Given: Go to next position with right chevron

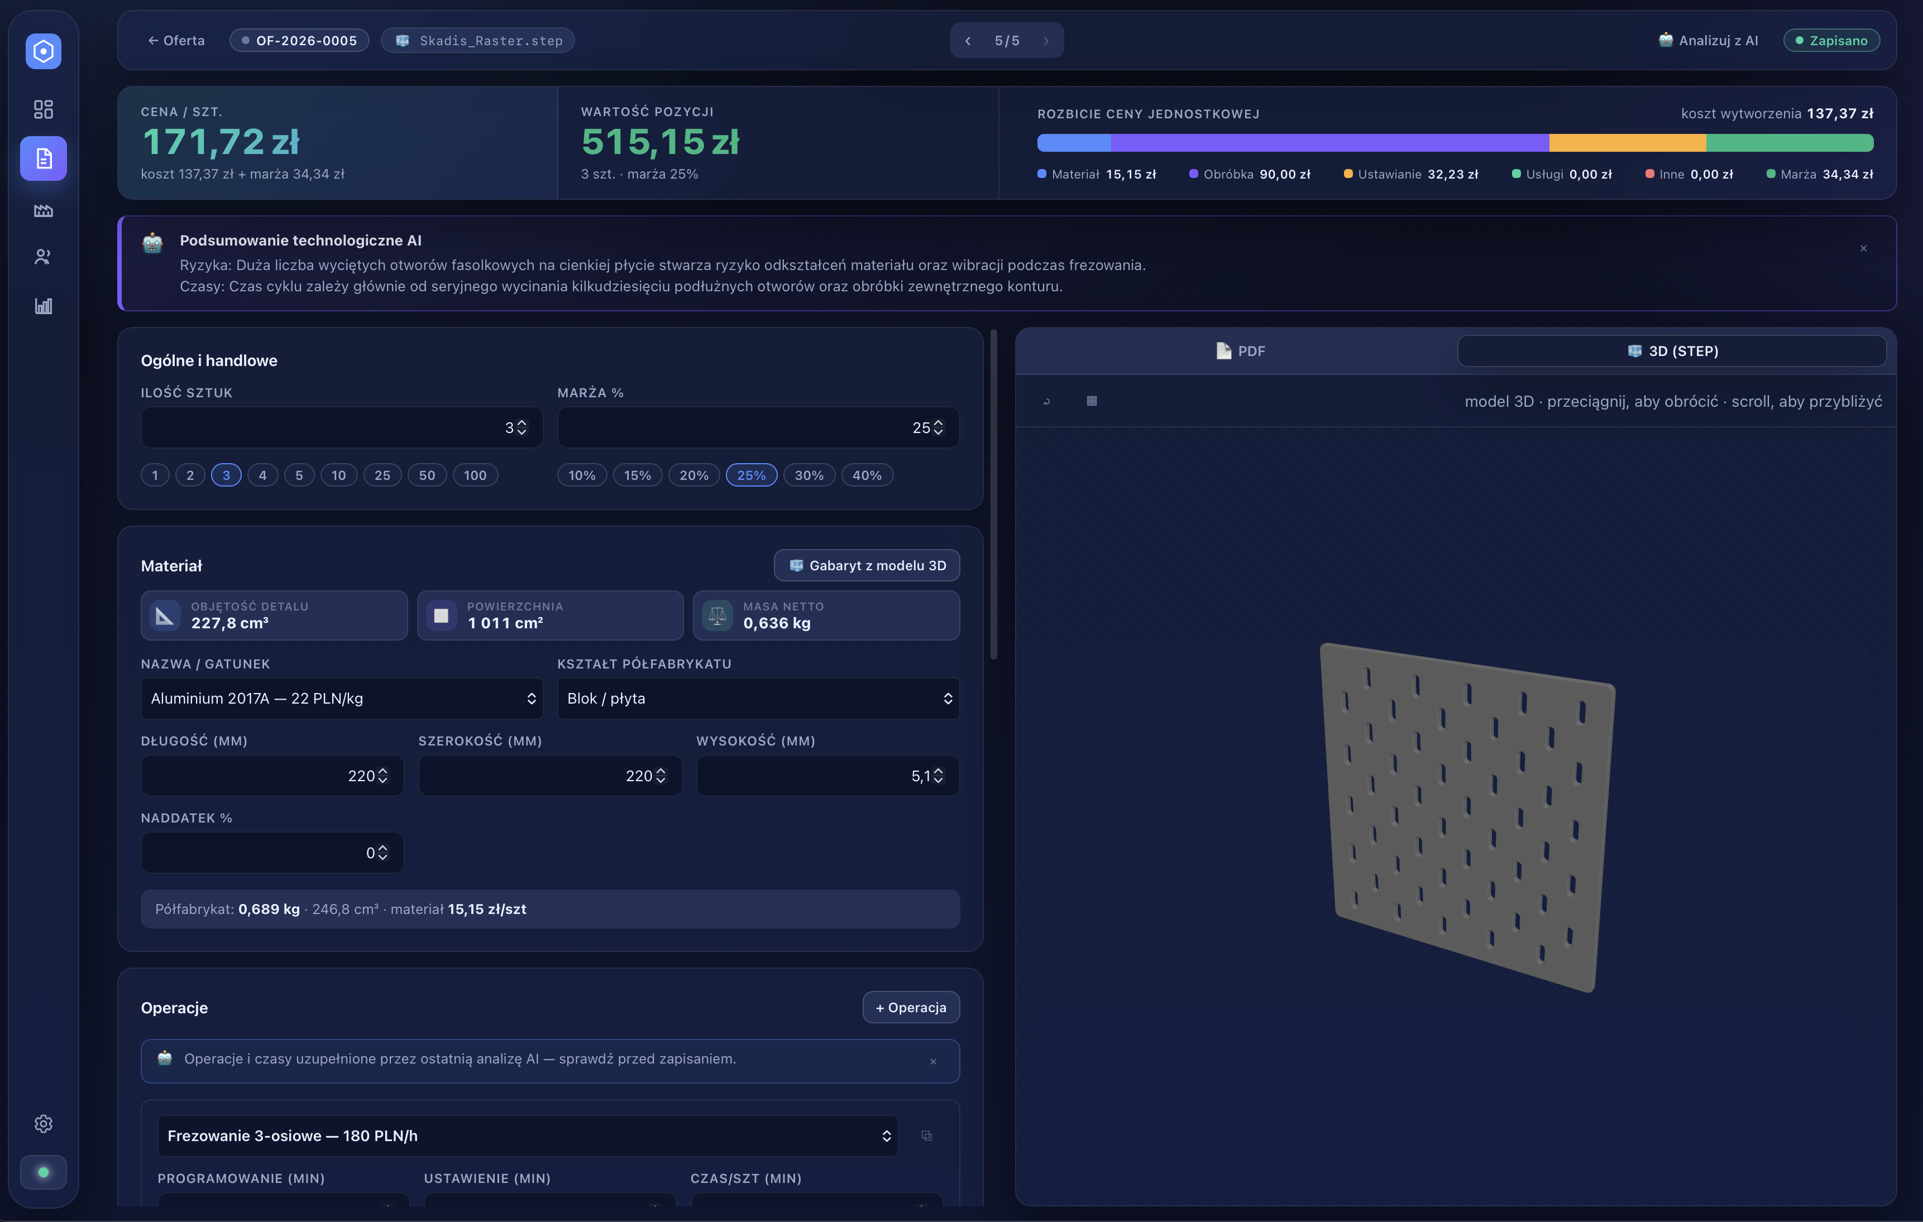Looking at the screenshot, I should point(1046,41).
